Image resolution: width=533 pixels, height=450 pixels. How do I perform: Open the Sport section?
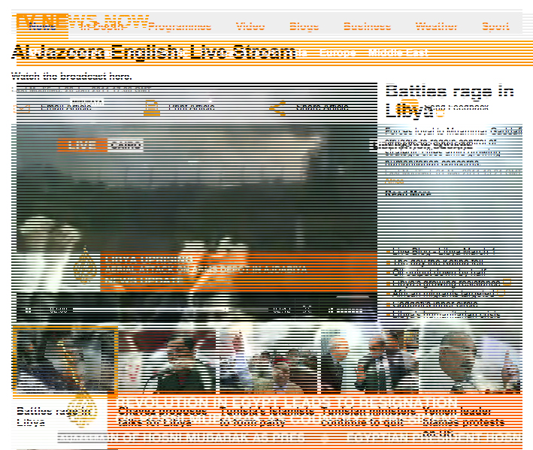495,26
